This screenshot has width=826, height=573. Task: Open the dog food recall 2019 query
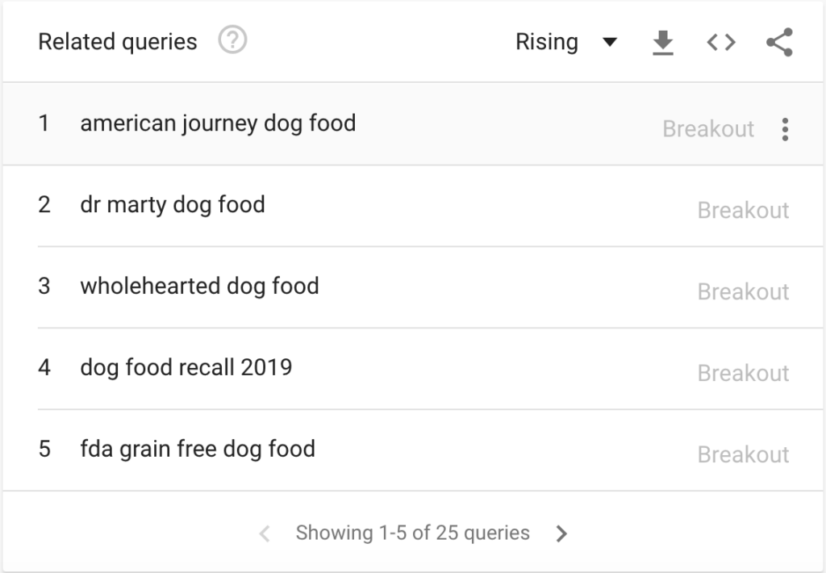(186, 368)
